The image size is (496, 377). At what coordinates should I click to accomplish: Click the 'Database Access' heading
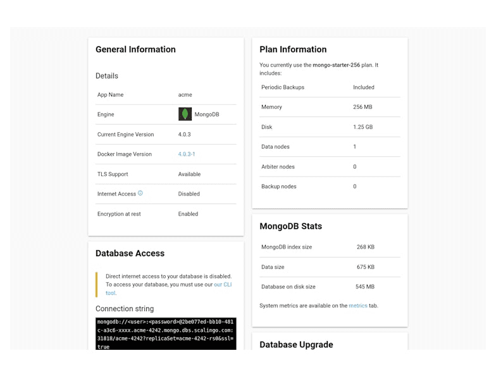130,253
